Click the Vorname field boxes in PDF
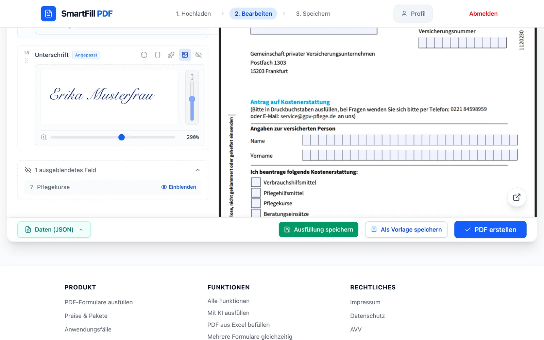This screenshot has width=544, height=340. [x=410, y=155]
